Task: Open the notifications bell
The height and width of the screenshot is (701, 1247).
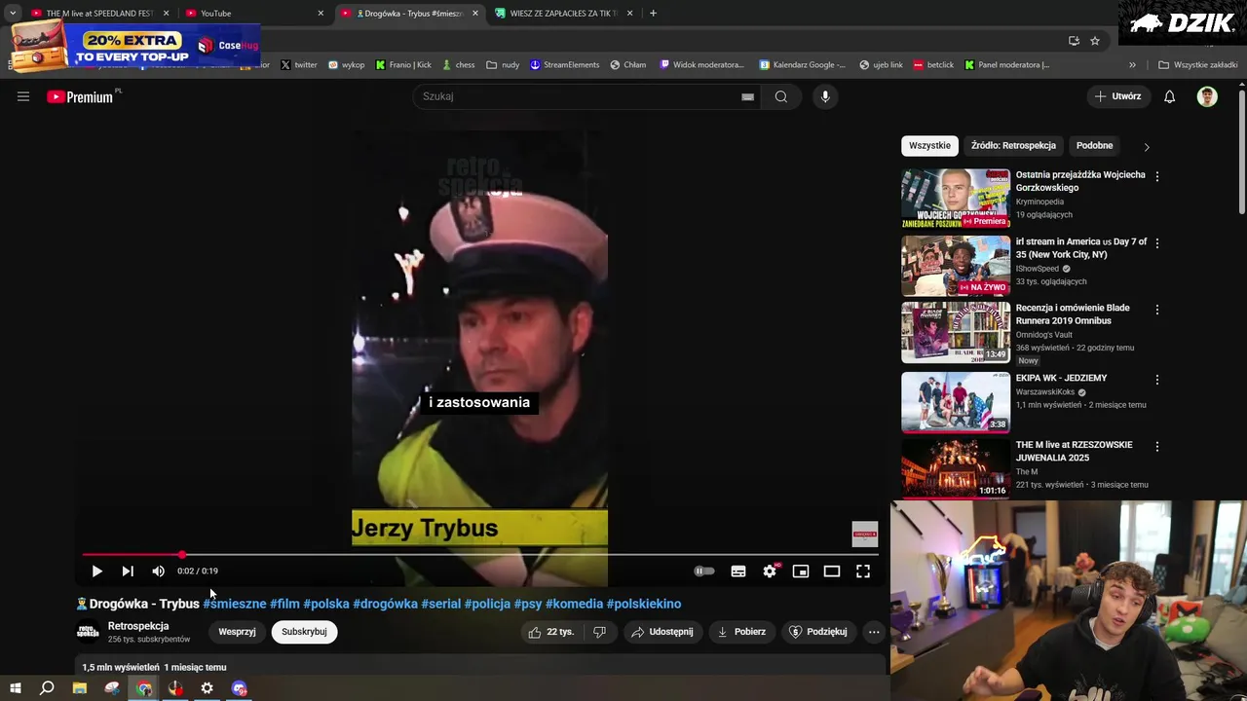Action: [x=1170, y=96]
